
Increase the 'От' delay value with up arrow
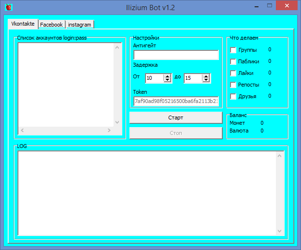click(x=167, y=76)
